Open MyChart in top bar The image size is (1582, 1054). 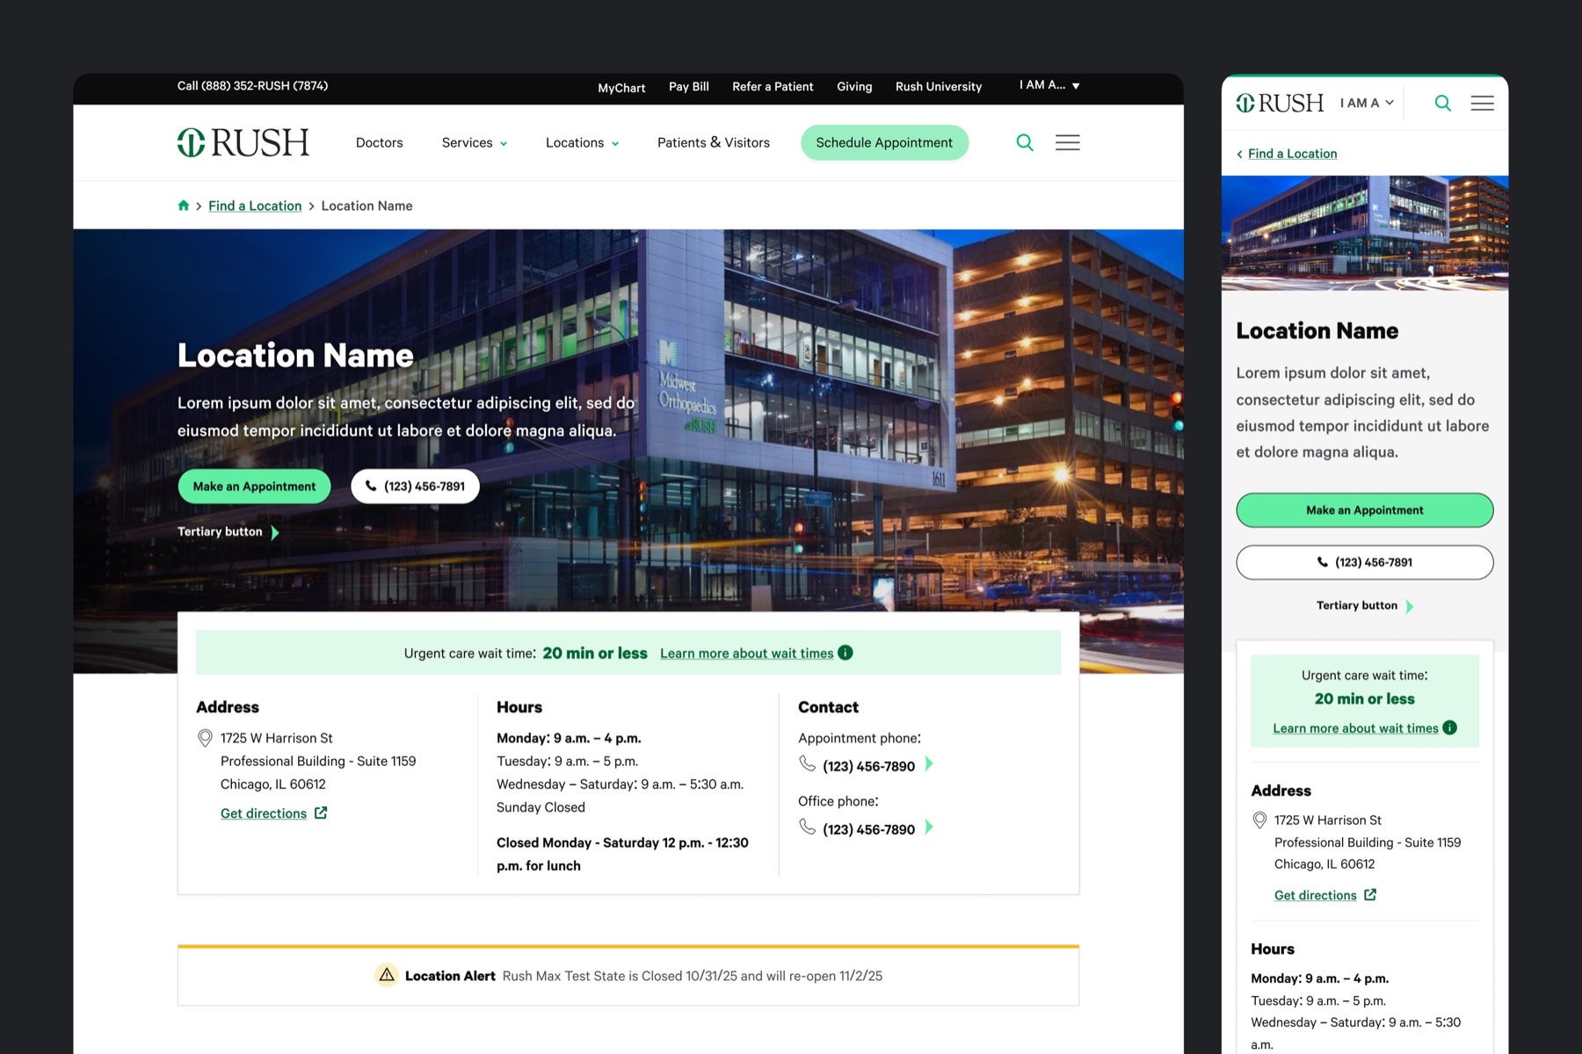tap(621, 88)
